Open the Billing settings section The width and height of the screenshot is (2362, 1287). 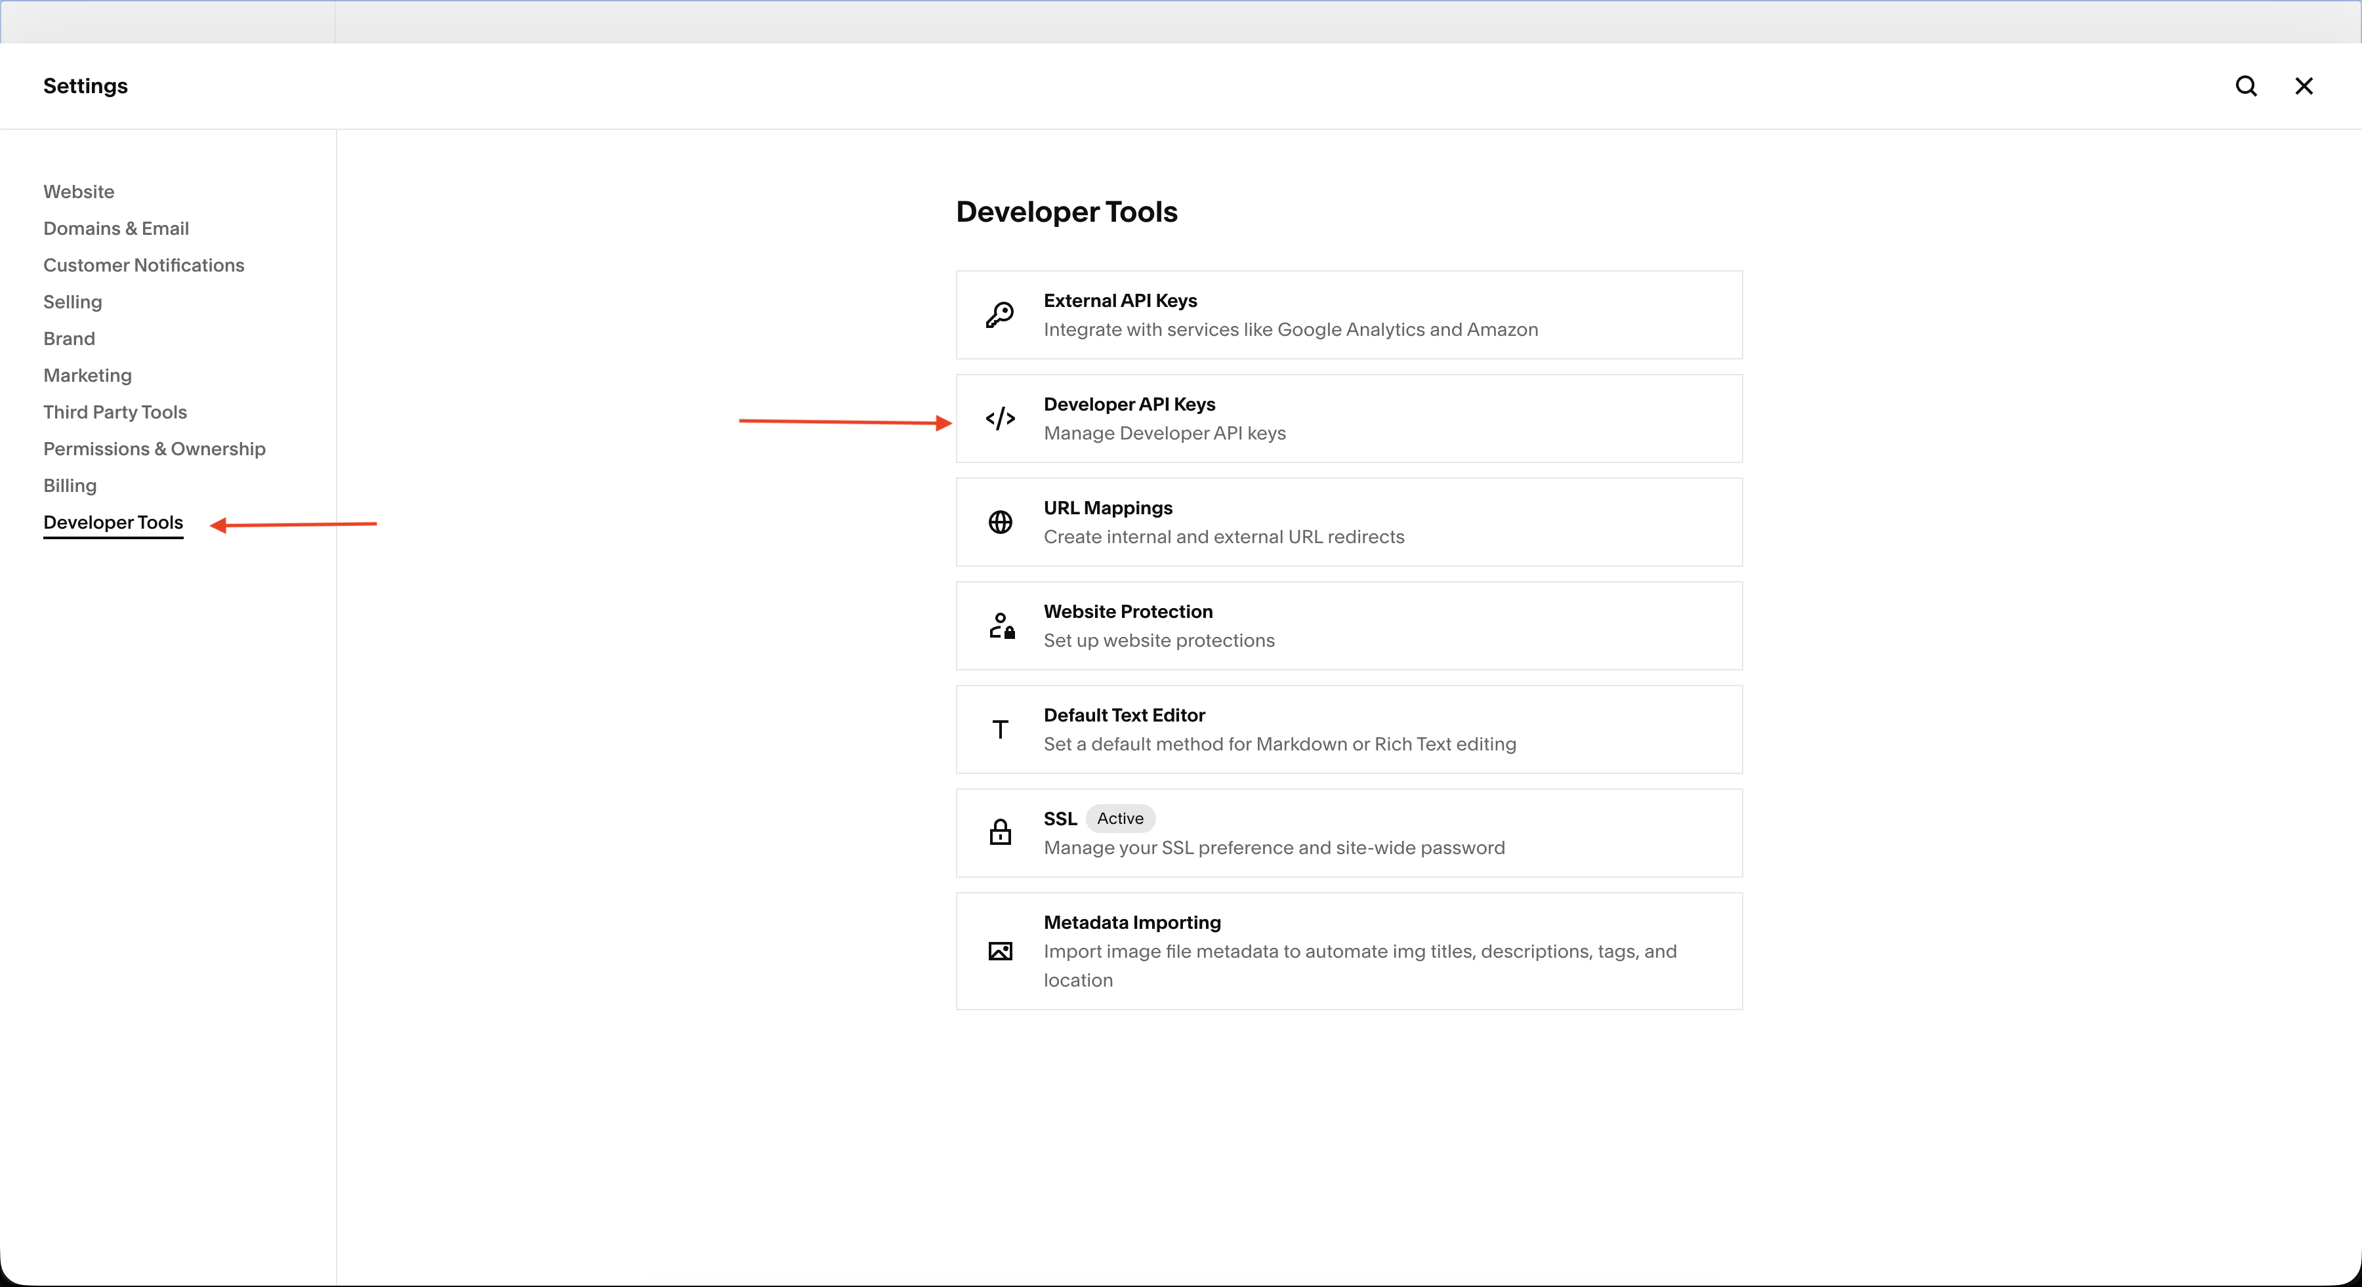pos(70,485)
